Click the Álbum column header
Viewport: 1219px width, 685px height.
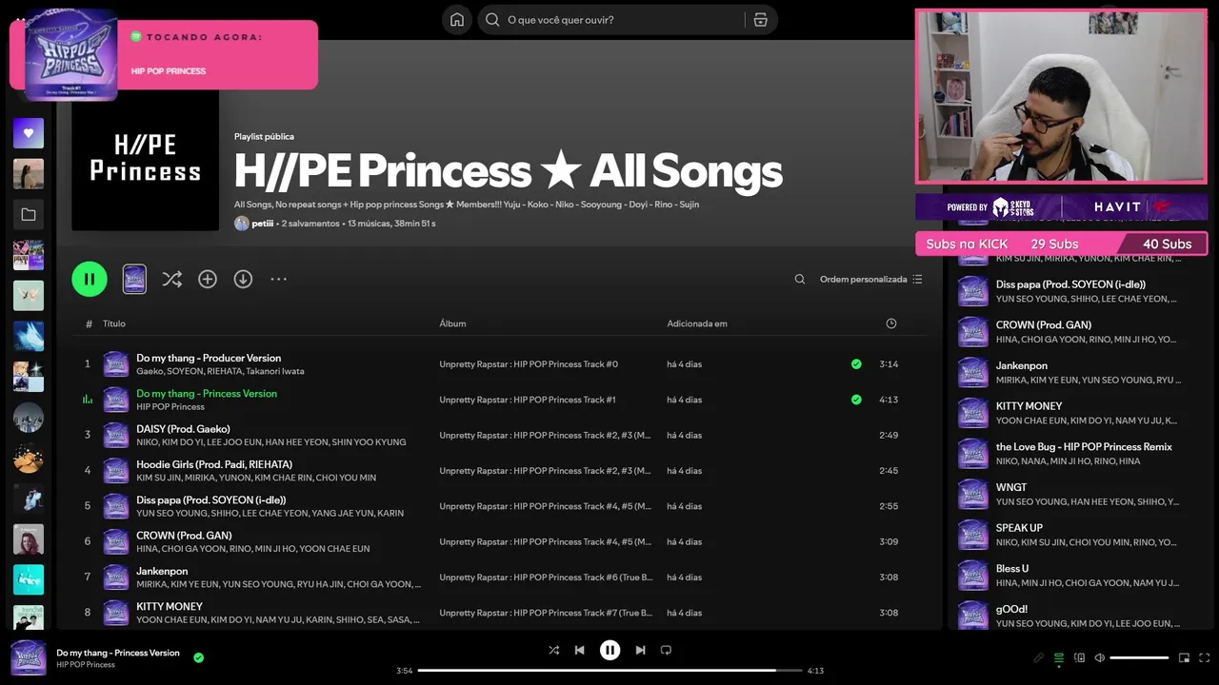point(452,323)
